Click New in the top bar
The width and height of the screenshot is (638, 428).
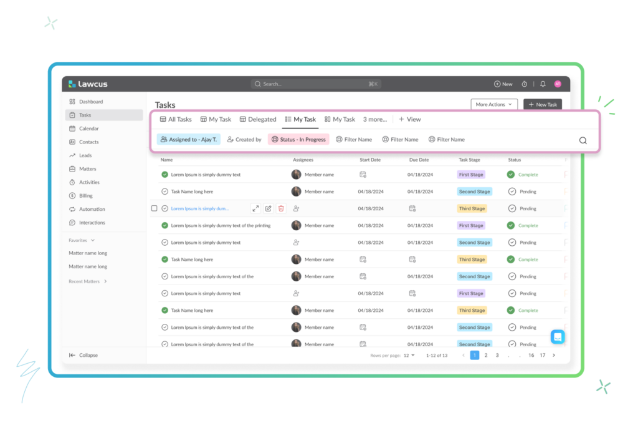pyautogui.click(x=503, y=84)
